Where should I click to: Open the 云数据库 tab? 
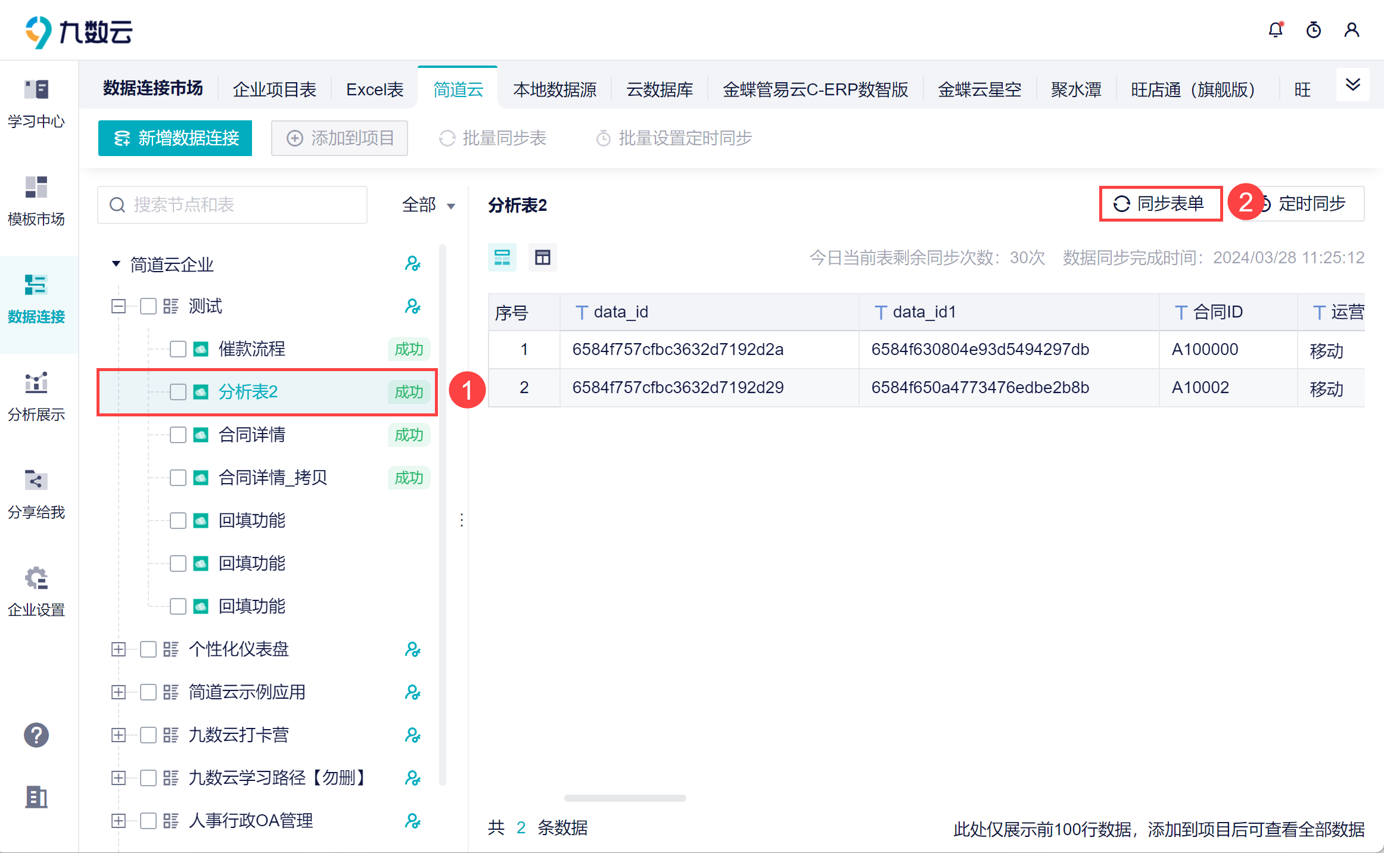click(x=660, y=89)
